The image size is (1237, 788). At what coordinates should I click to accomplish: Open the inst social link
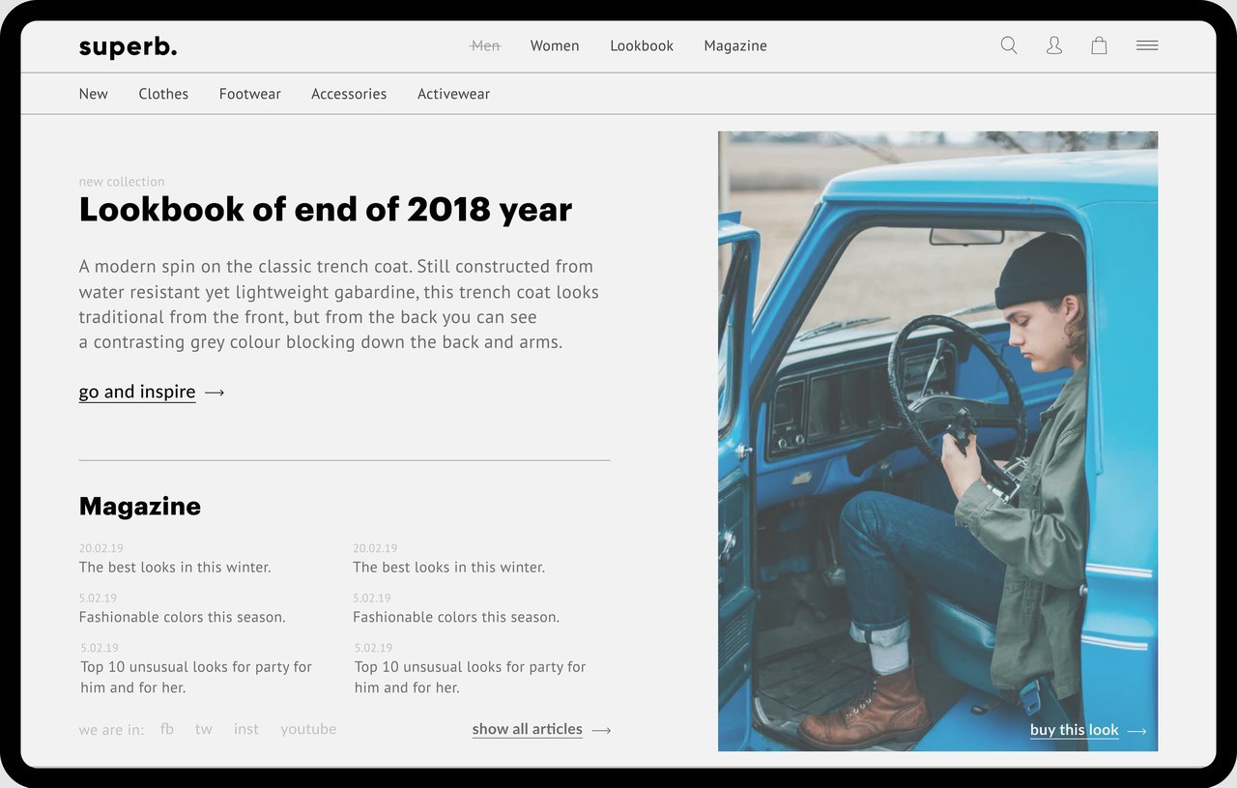246,729
